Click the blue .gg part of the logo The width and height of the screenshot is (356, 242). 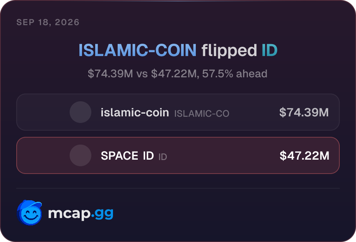tap(102, 214)
